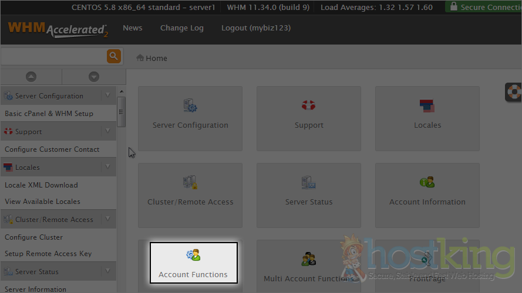Open the Cluster/Remote Access tile icon
The width and height of the screenshot is (522, 293).
[190, 182]
